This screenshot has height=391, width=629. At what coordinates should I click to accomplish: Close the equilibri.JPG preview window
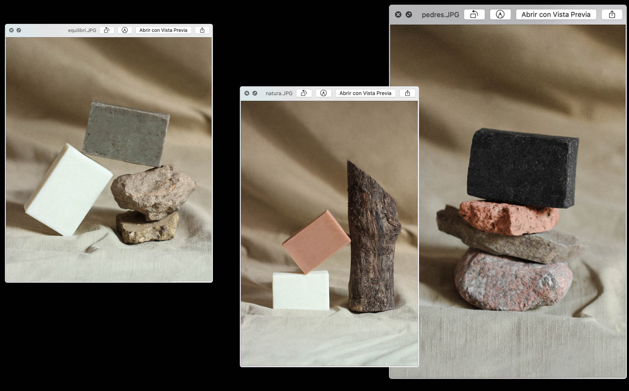pyautogui.click(x=12, y=30)
